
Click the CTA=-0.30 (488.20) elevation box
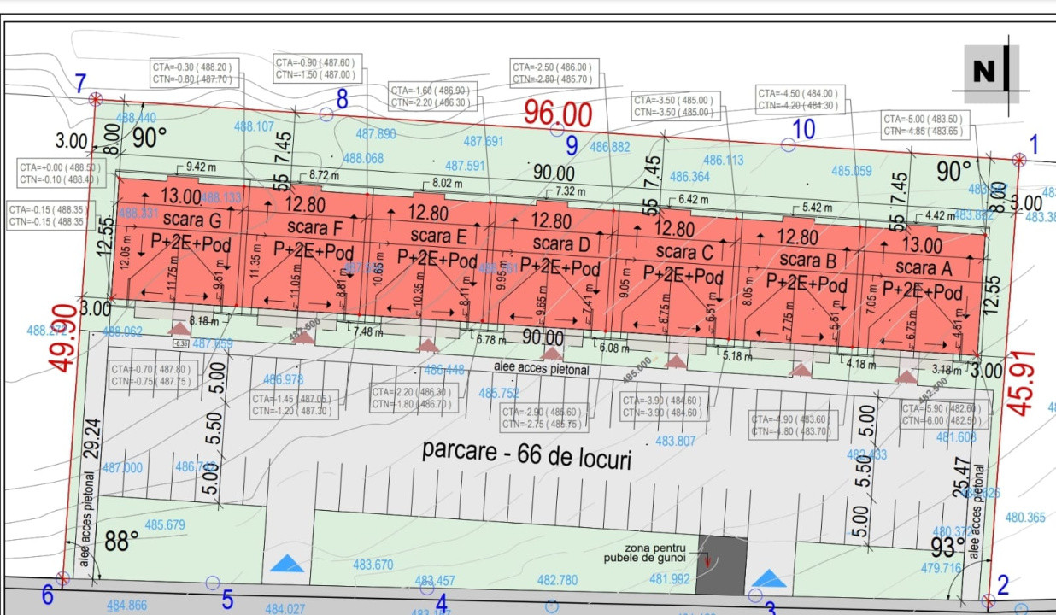192,73
